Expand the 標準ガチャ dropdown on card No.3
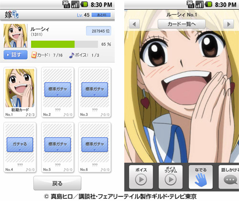The height and width of the screenshot is (201, 239). coord(95,89)
